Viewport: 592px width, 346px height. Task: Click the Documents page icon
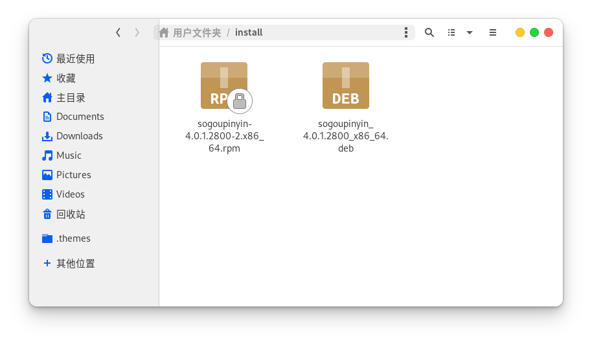(47, 117)
